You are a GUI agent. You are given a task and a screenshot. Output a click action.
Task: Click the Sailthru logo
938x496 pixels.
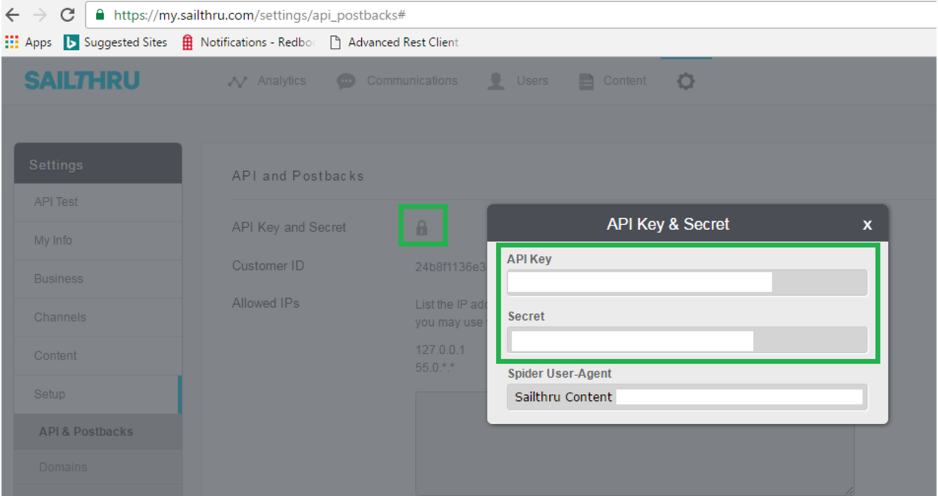pos(83,80)
